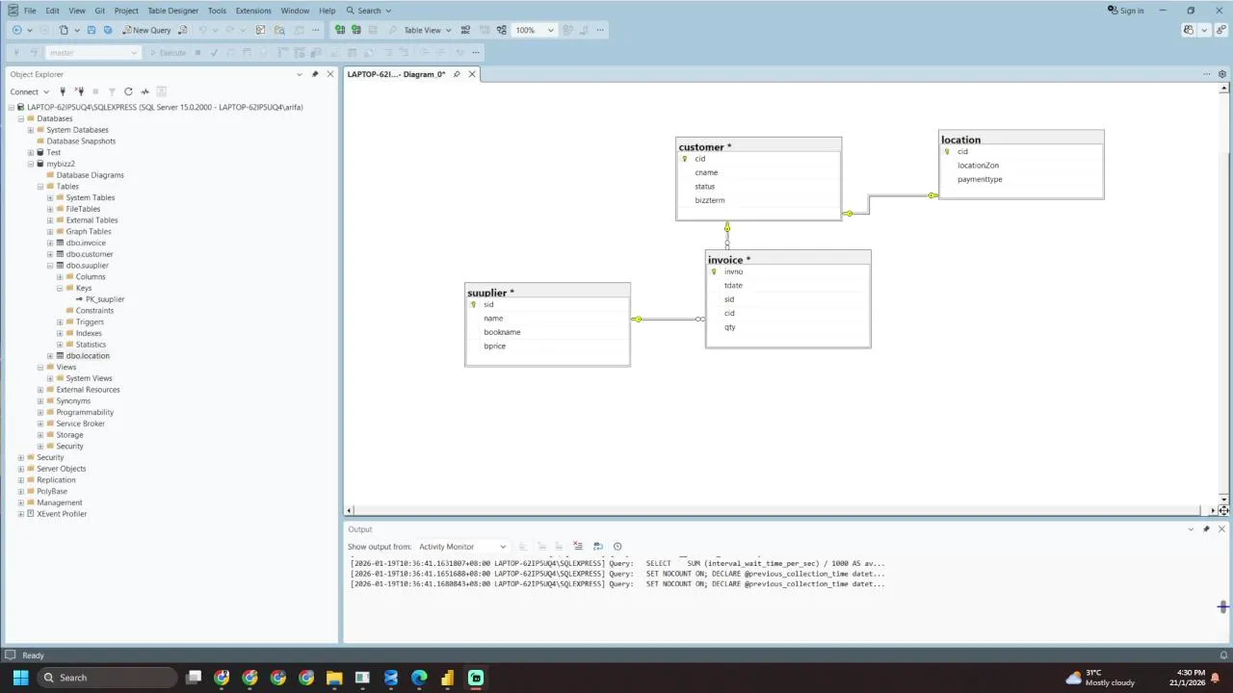Image resolution: width=1233 pixels, height=693 pixels.
Task: Click the refresh icon in Object Explorer
Action: tap(128, 91)
